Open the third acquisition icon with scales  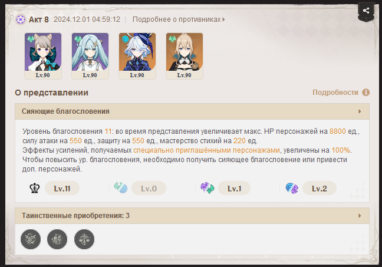pyautogui.click(x=84, y=239)
